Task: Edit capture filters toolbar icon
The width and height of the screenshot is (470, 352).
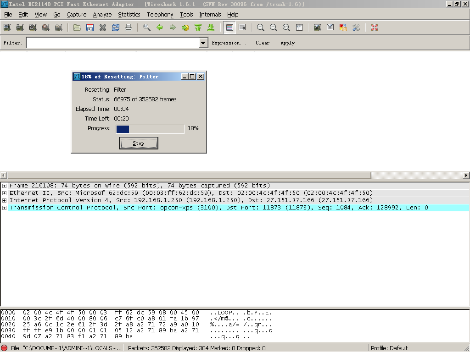Action: [318, 27]
